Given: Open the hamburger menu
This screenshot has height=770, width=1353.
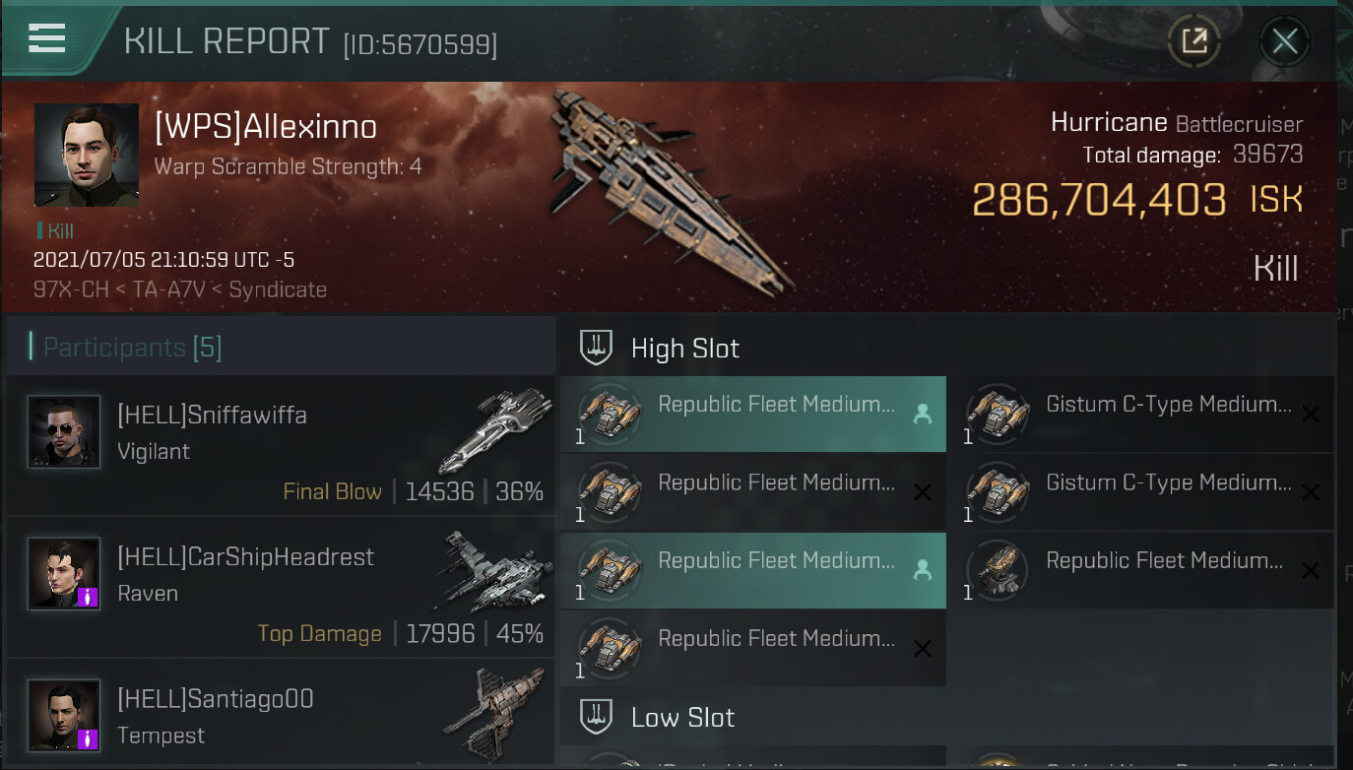Looking at the screenshot, I should point(46,38).
